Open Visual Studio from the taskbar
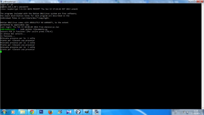204x115 pixels. click(69, 112)
